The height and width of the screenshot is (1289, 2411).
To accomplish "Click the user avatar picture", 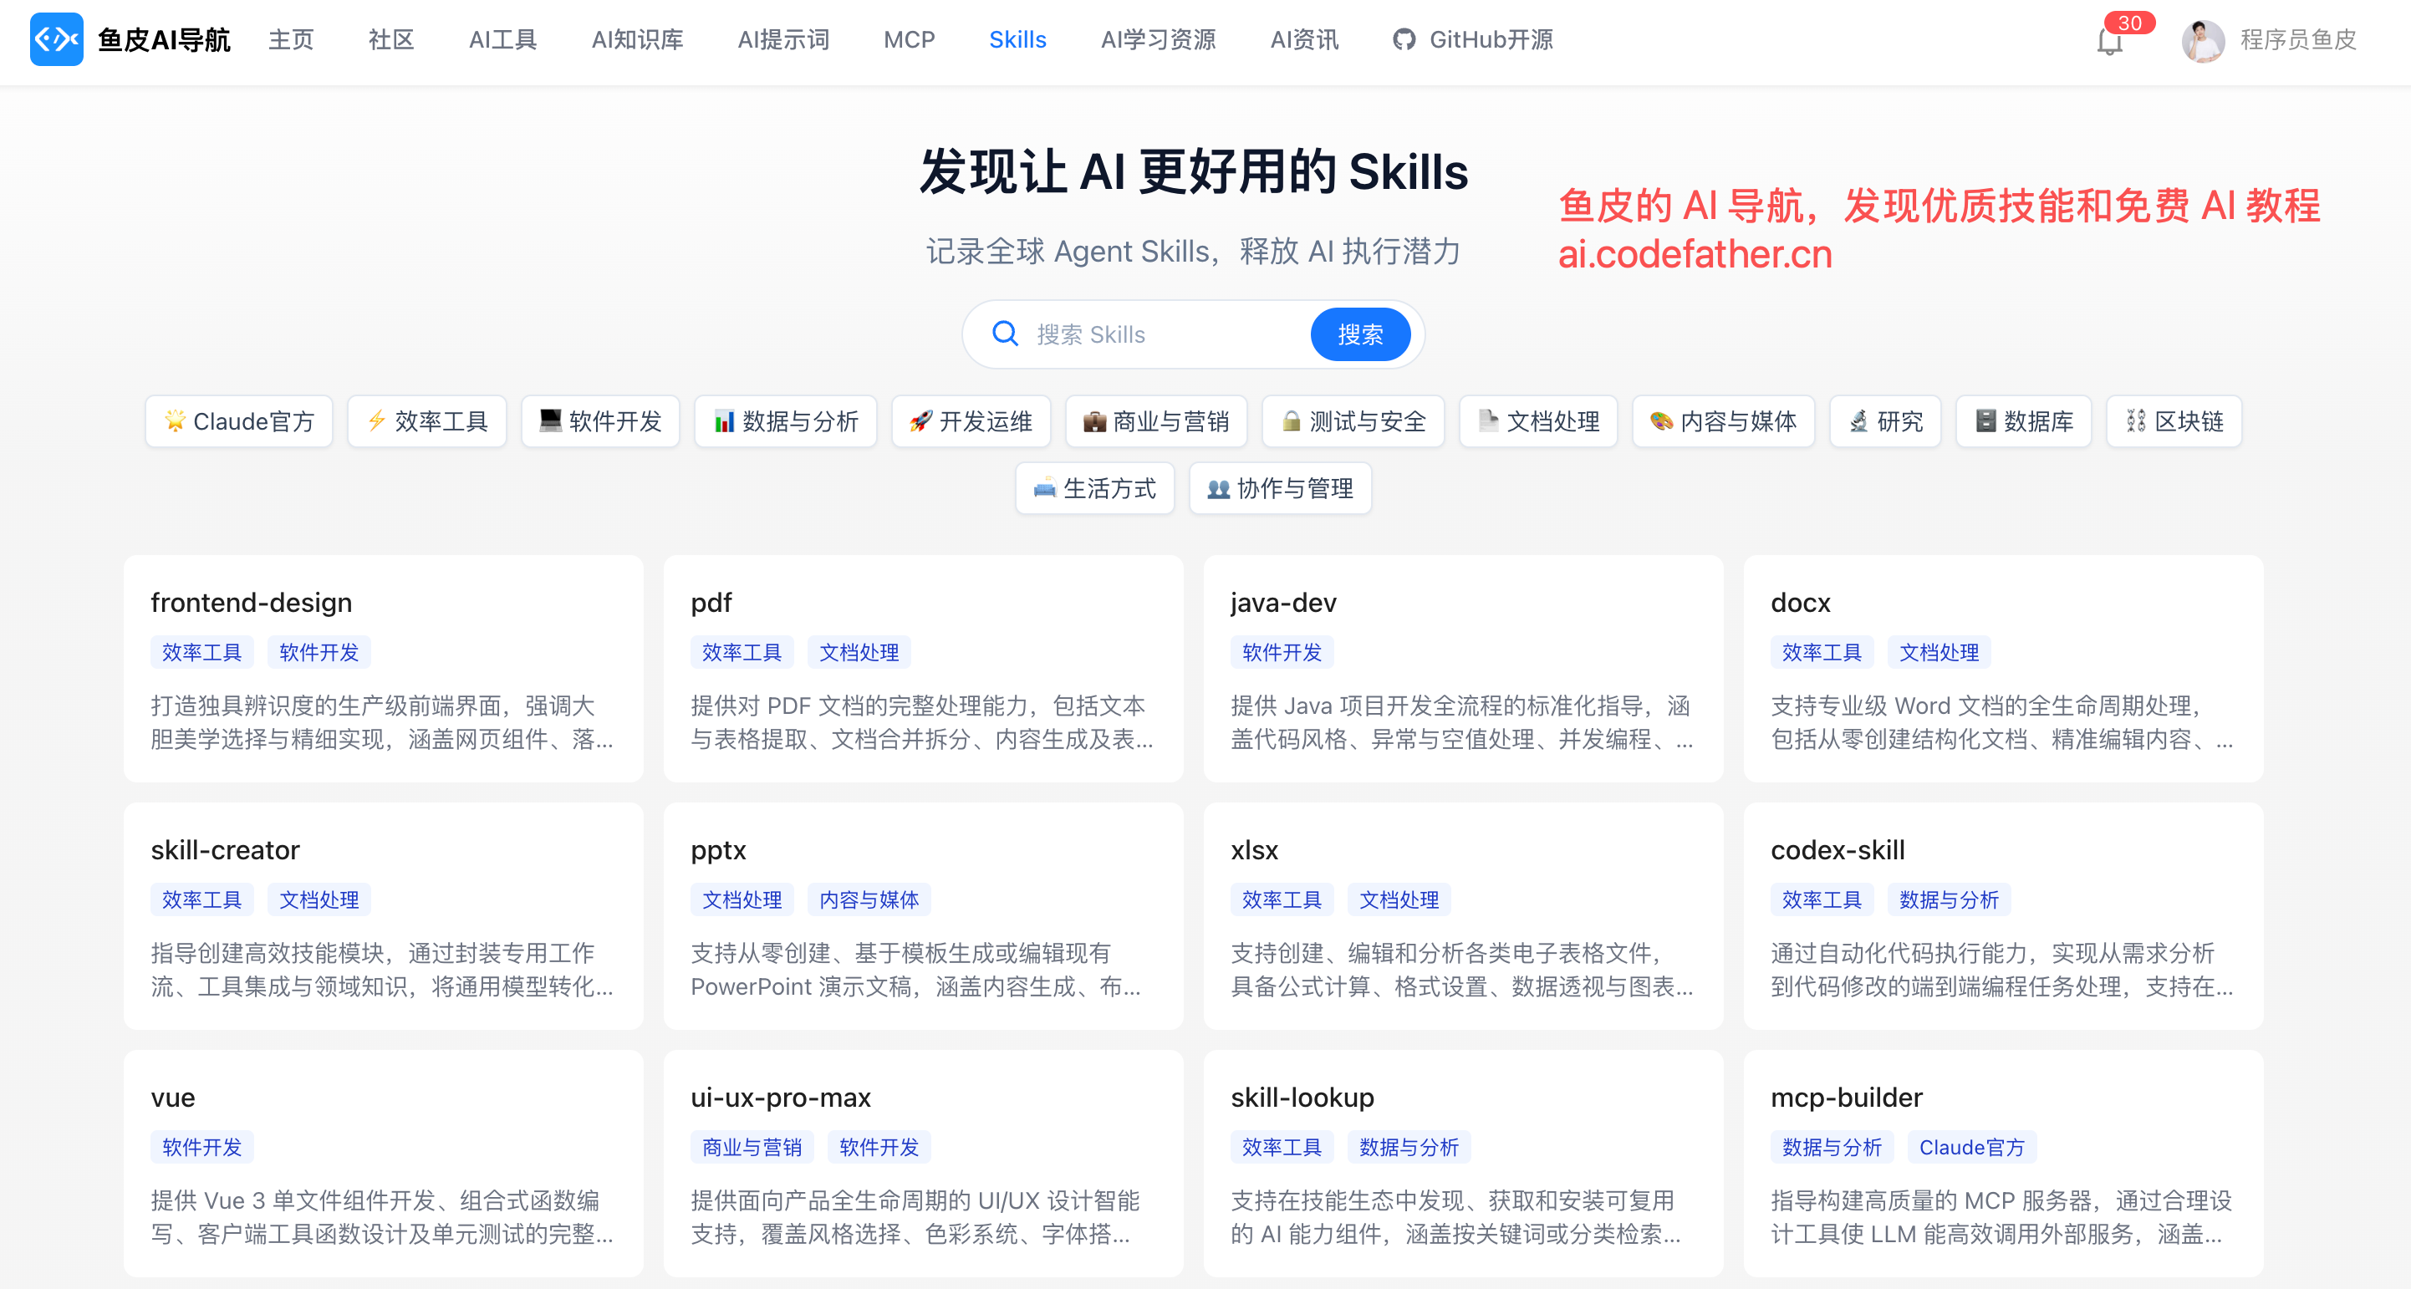I will pos(2202,40).
